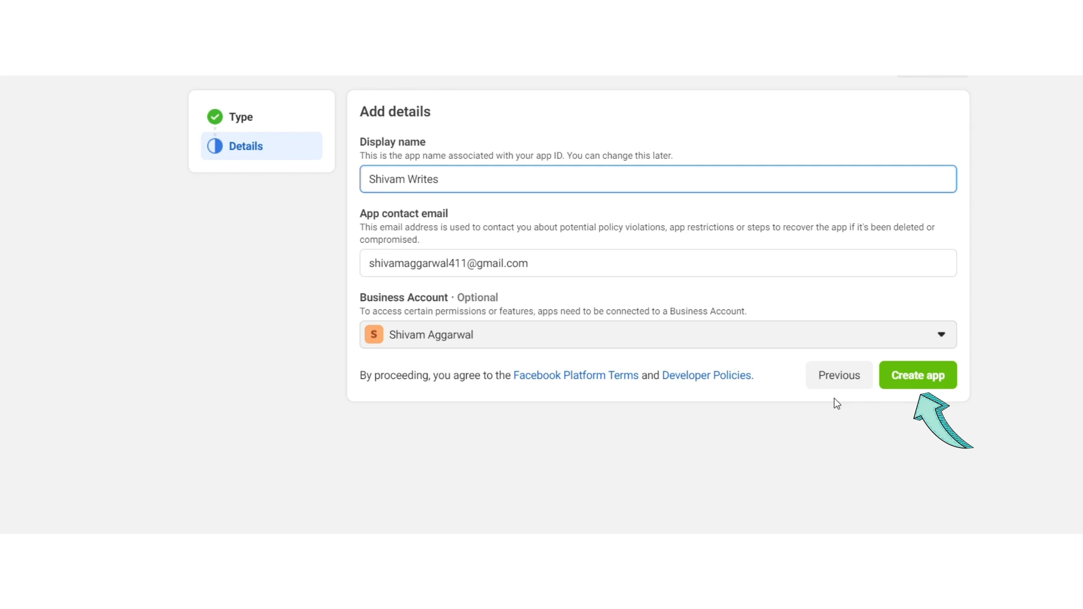The height and width of the screenshot is (609, 1083).
Task: Open the Developer Policies link
Action: [x=707, y=375]
